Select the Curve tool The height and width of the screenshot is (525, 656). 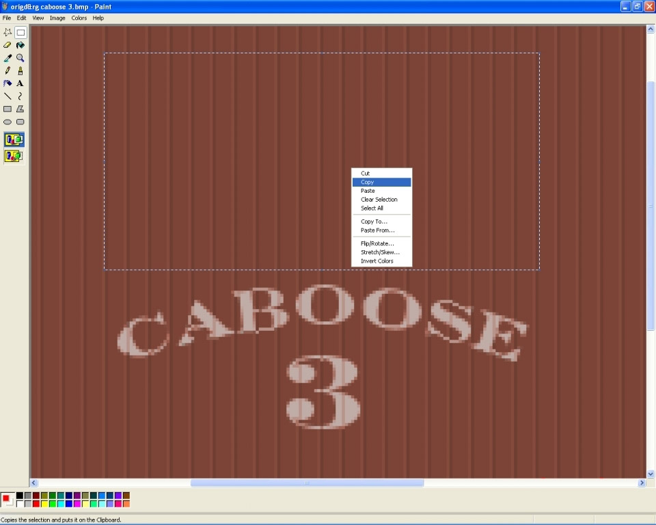20,96
